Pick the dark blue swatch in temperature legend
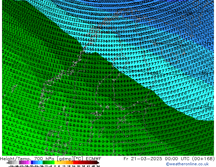This screenshot has height=167, width=216. [32, 162]
